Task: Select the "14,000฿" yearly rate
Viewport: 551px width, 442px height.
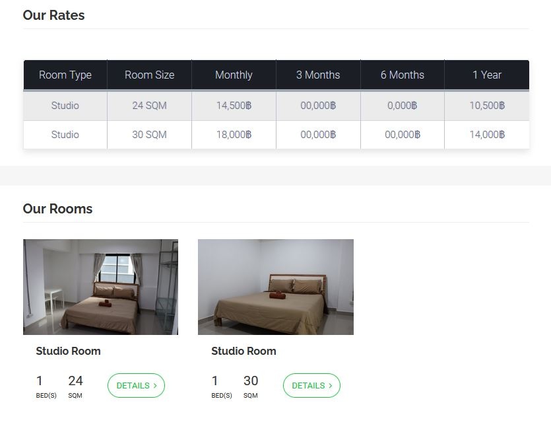Action: click(487, 135)
